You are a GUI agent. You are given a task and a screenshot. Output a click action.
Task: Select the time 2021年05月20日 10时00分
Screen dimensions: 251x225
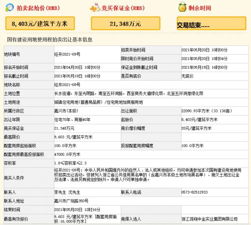tap(204, 50)
